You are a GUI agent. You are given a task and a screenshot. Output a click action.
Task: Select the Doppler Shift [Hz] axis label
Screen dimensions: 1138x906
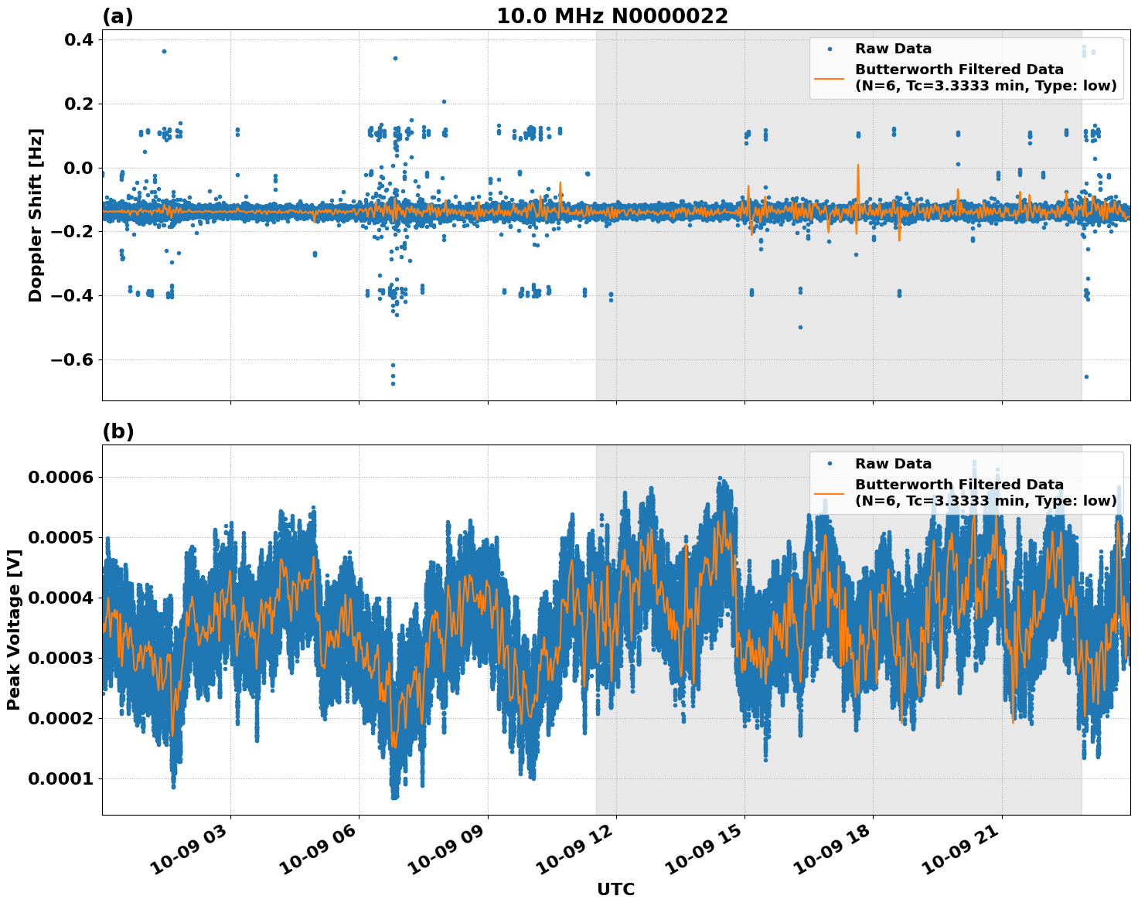tap(36, 215)
